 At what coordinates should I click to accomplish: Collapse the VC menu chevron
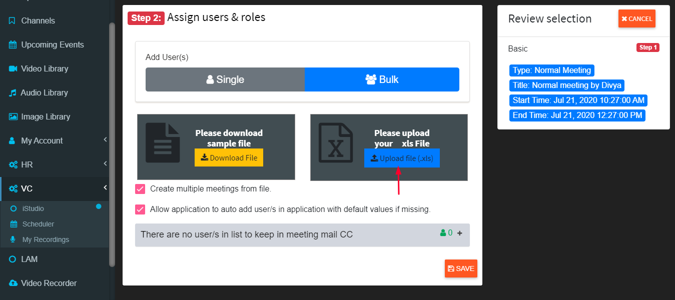(106, 187)
